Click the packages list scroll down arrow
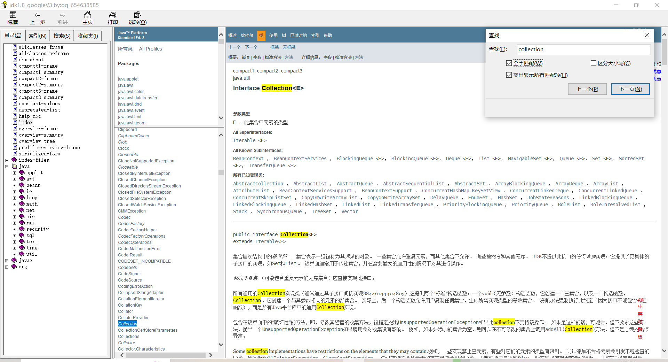The height and width of the screenshot is (362, 668). [x=221, y=118]
